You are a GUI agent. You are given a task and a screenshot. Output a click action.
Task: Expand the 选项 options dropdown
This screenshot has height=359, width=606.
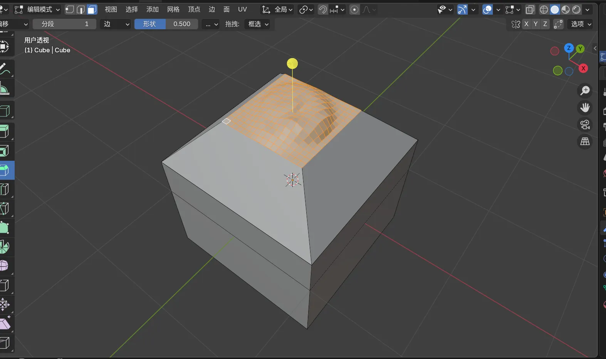tap(581, 24)
